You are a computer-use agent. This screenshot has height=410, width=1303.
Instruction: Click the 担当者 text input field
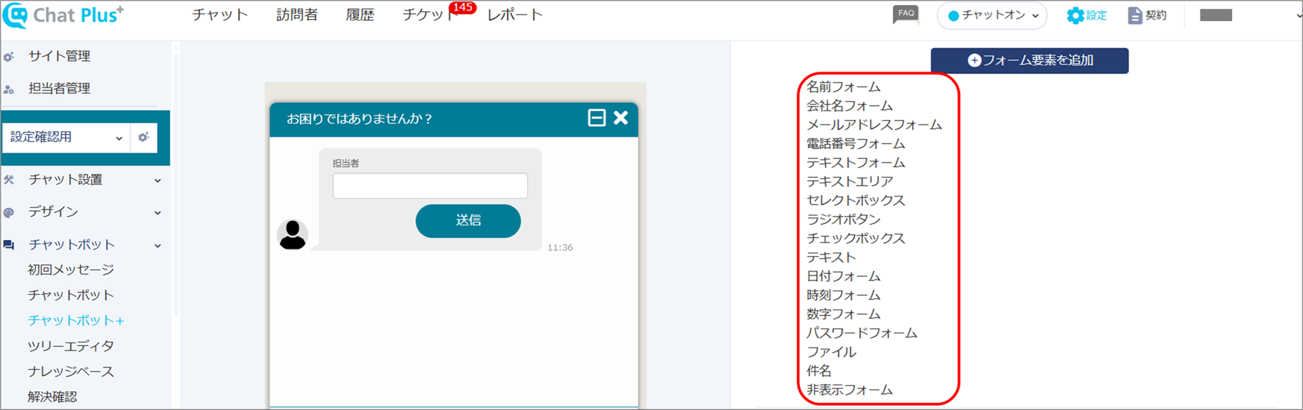(x=430, y=186)
